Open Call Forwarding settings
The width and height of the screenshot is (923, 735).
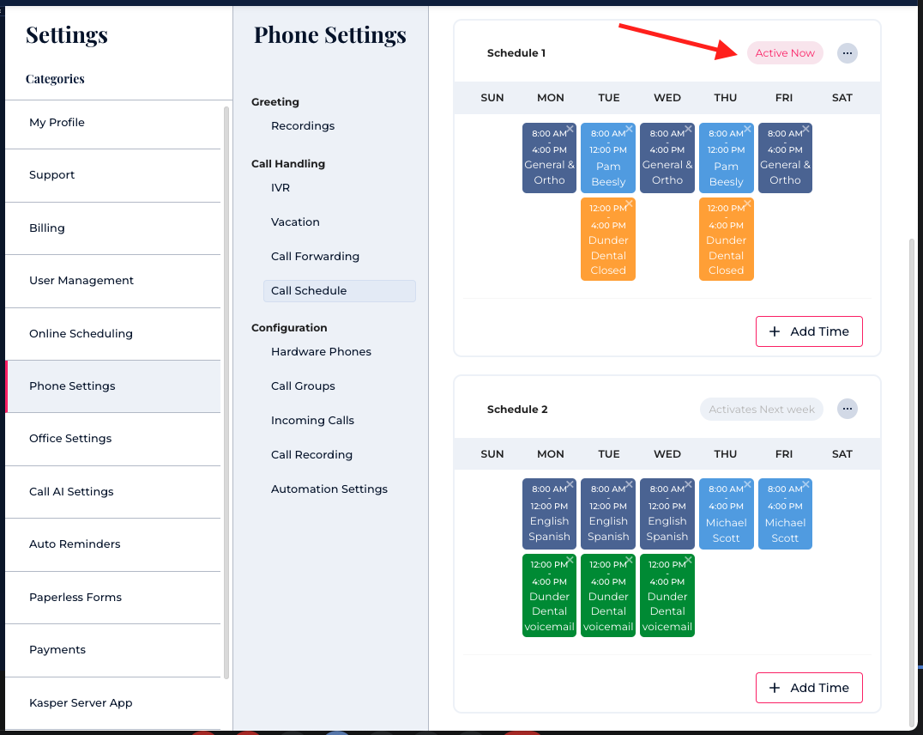315,257
